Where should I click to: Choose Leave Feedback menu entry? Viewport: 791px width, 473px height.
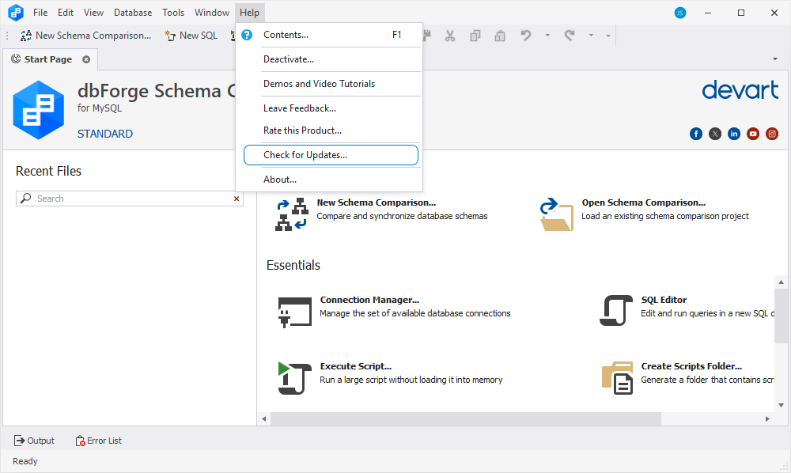point(331,108)
